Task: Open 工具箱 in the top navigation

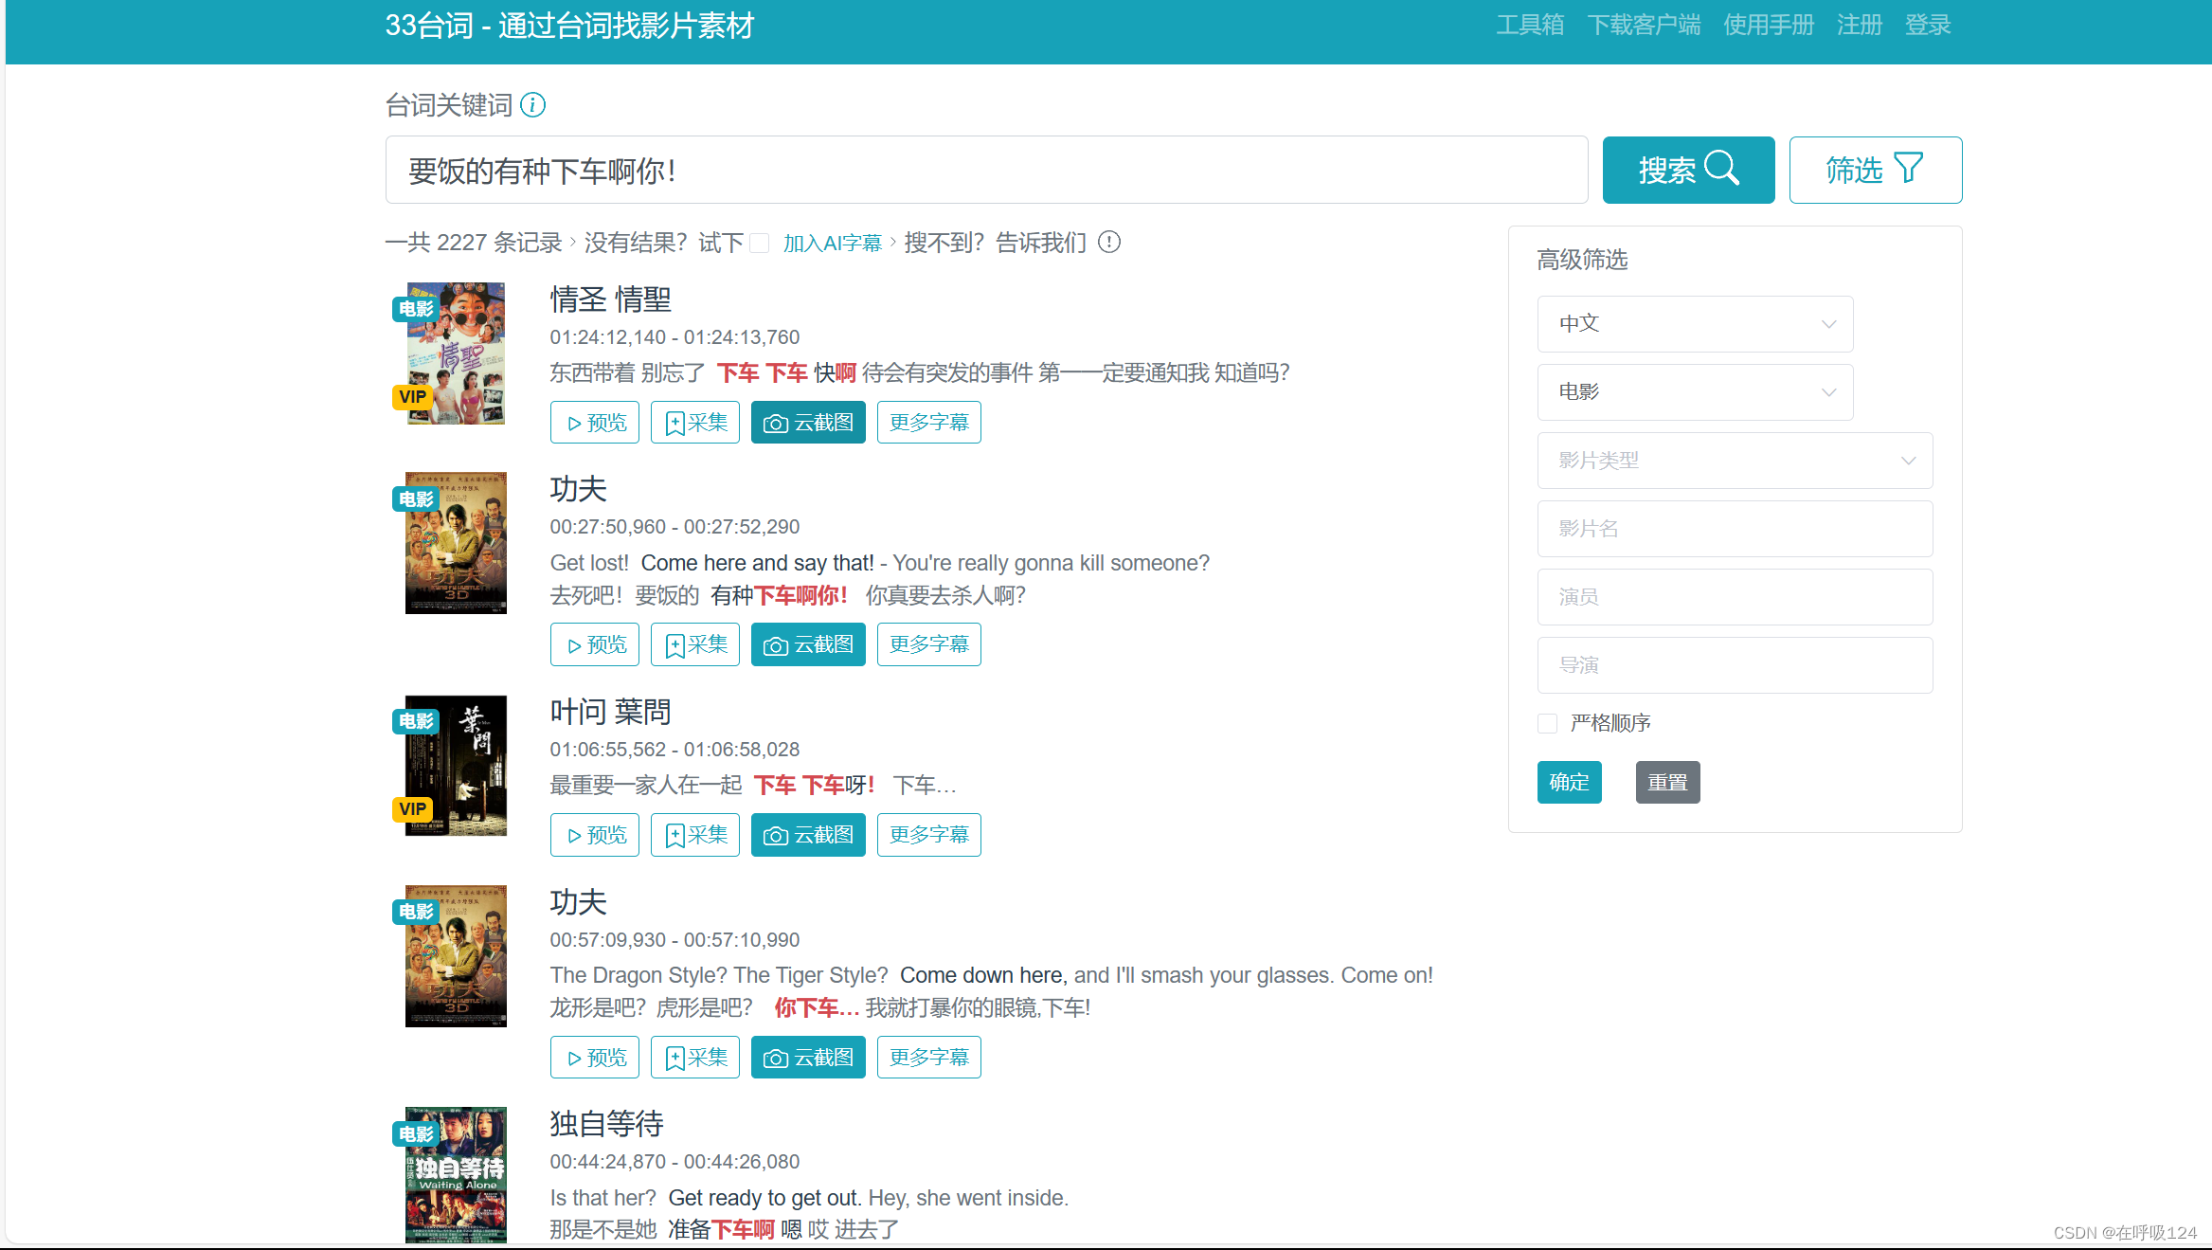Action: coord(1530,26)
